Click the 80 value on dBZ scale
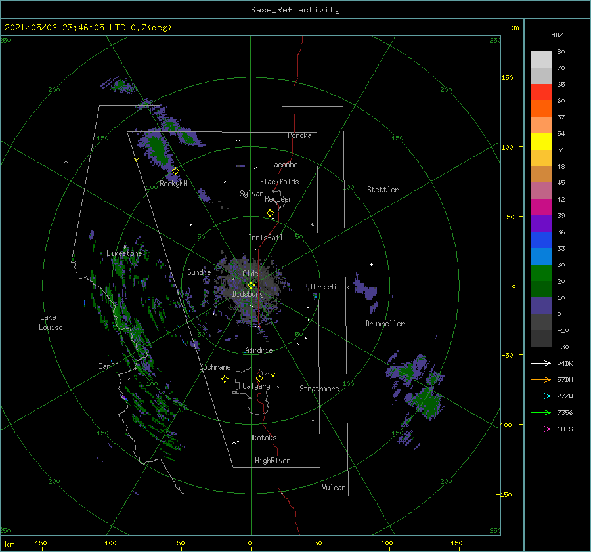The width and height of the screenshot is (591, 552). [561, 52]
